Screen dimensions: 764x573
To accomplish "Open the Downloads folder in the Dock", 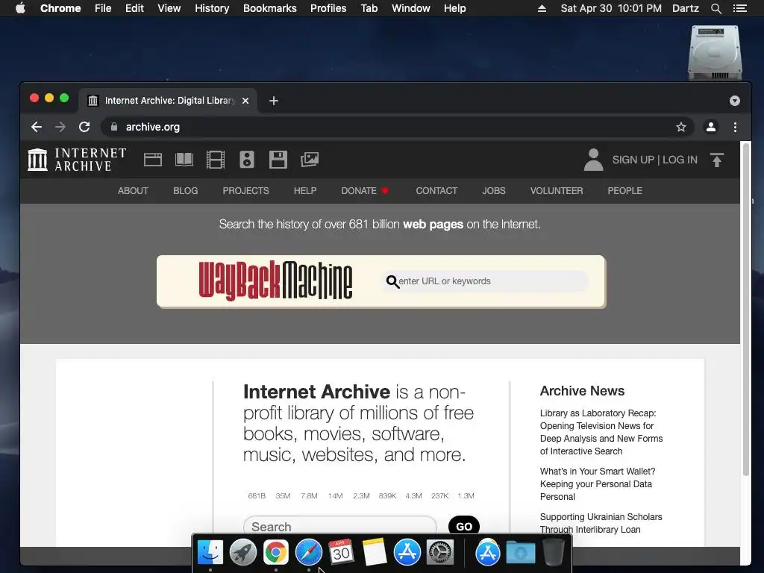I will pos(521,553).
